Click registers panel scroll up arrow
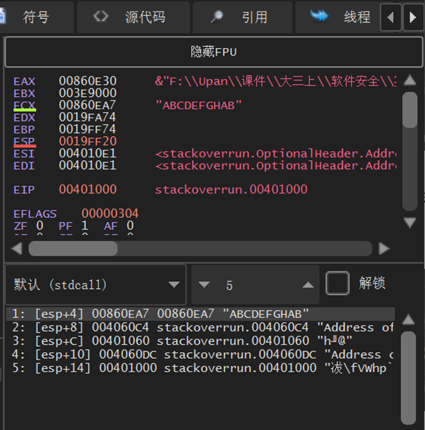This screenshot has height=430, width=425. tap(410, 80)
